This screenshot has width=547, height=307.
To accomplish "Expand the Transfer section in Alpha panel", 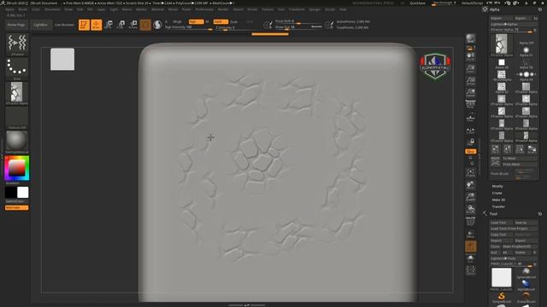I will [498, 206].
